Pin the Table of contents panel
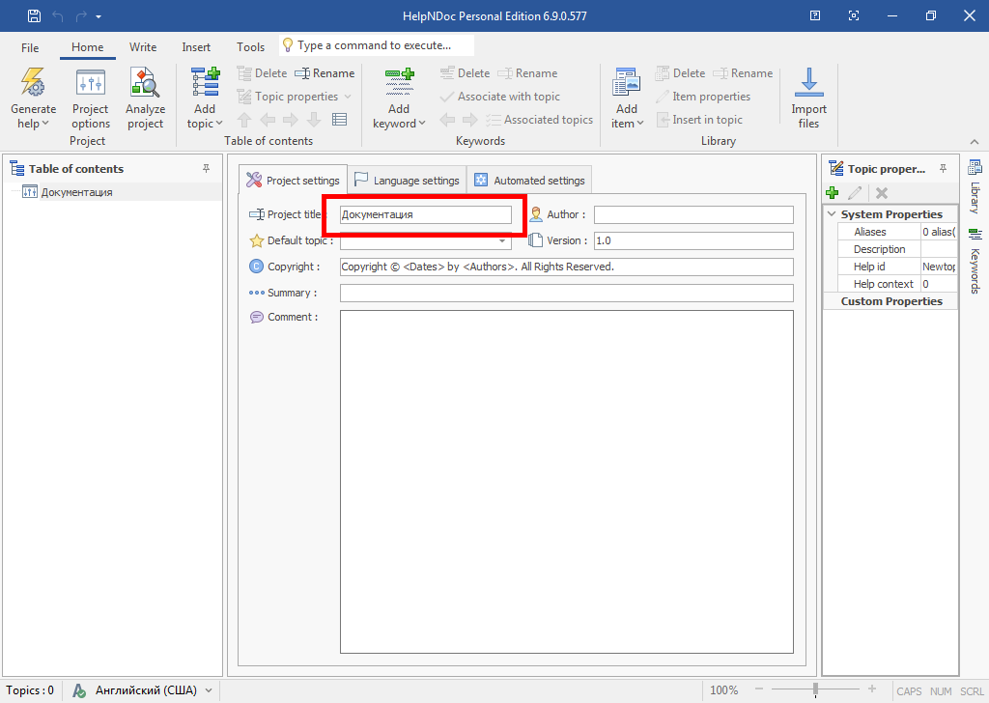Viewport: 989px width, 703px height. pyautogui.click(x=207, y=168)
